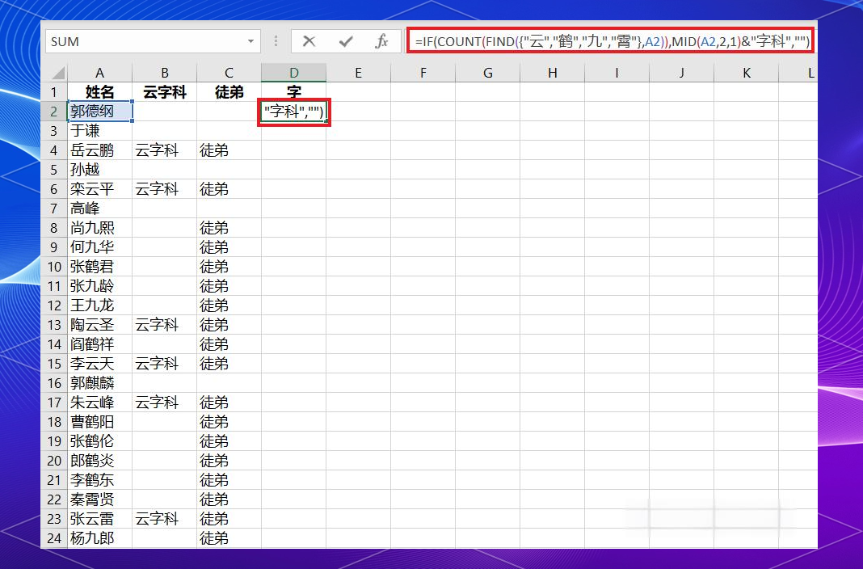Image resolution: width=863 pixels, height=569 pixels.
Task: Select row 12 header
Action: pos(54,306)
